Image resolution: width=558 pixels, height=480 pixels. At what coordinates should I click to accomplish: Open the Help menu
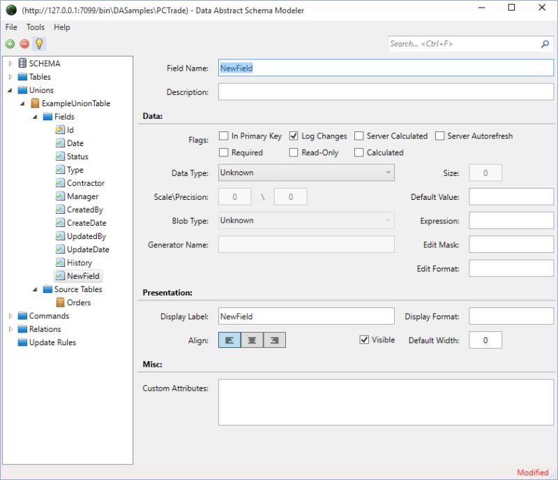62,27
